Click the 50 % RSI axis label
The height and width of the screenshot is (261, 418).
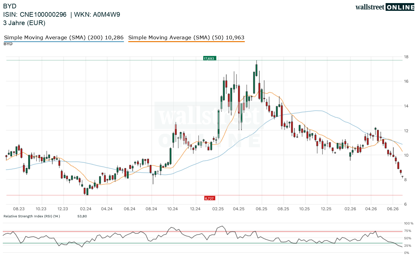click(407, 238)
